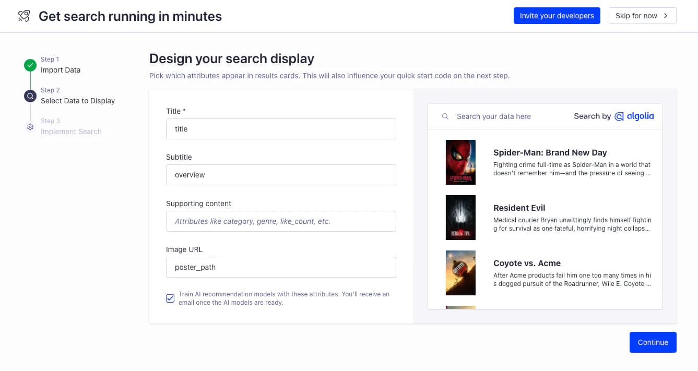
Task: Click the green checkmark Step 1 icon
Action: coord(30,65)
